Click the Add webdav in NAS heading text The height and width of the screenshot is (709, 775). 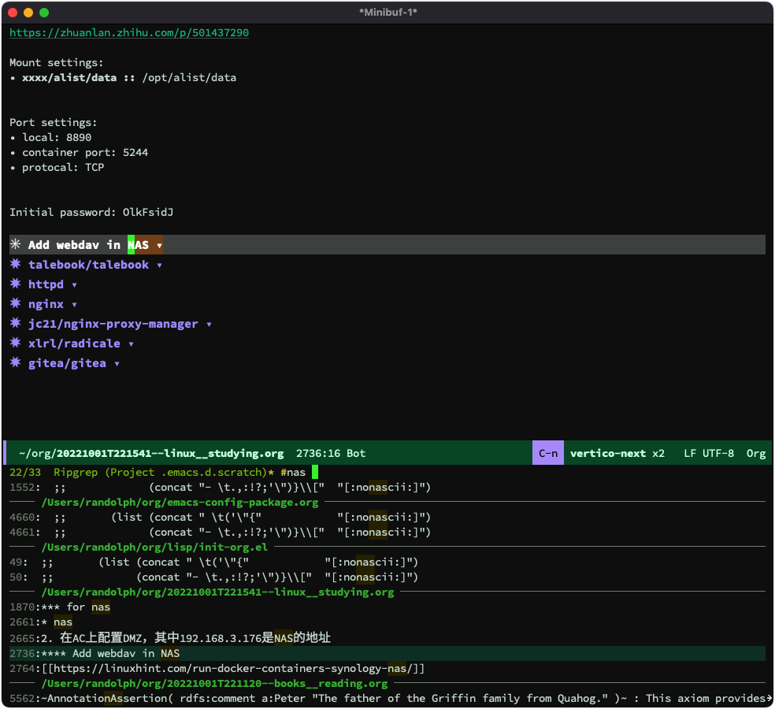(88, 245)
